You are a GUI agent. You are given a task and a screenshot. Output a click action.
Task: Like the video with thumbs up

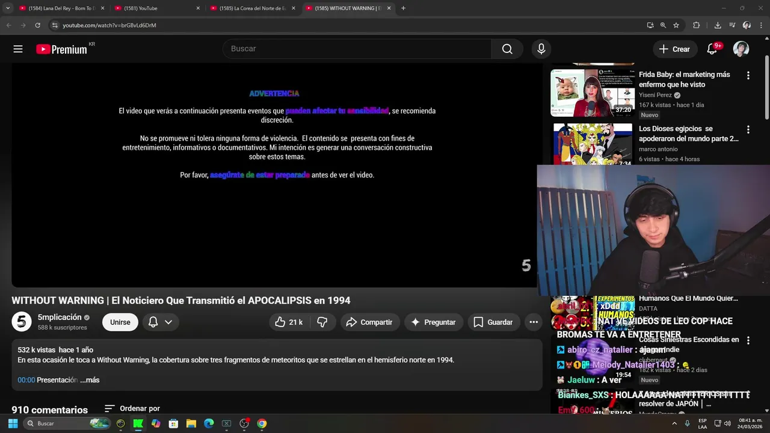coord(289,322)
